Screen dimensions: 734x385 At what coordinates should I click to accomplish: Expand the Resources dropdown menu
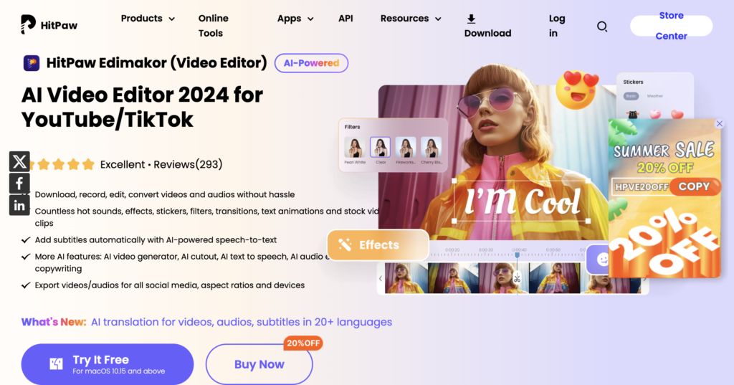[411, 19]
